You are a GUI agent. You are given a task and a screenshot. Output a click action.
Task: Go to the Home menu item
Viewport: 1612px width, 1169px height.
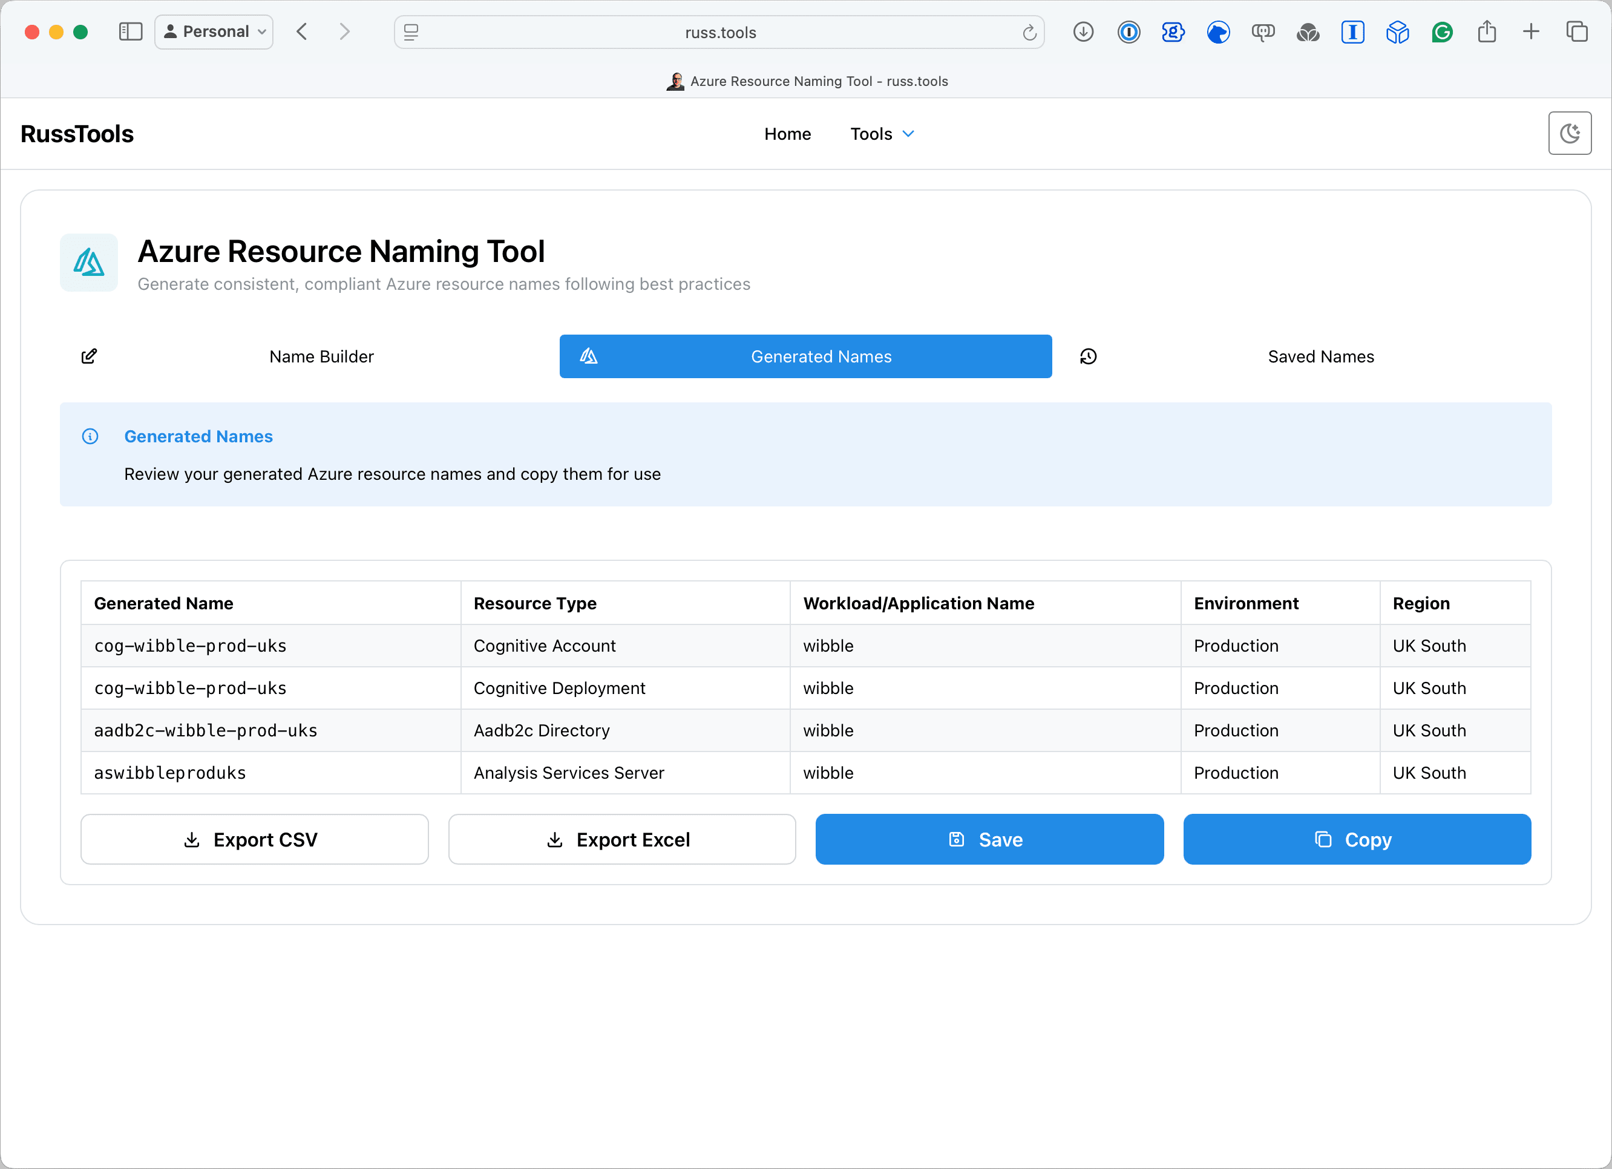click(x=787, y=134)
